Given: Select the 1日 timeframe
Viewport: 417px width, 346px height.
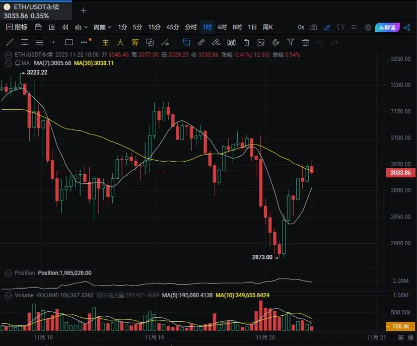Looking at the screenshot, I should (252, 27).
